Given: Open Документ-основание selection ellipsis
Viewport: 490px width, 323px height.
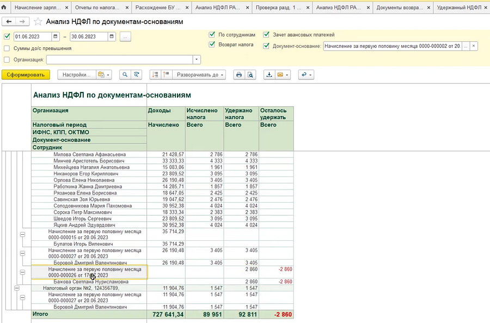Looking at the screenshot, I should [466, 46].
